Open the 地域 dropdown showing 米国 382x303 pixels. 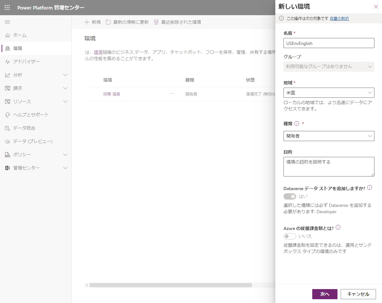tap(329, 93)
